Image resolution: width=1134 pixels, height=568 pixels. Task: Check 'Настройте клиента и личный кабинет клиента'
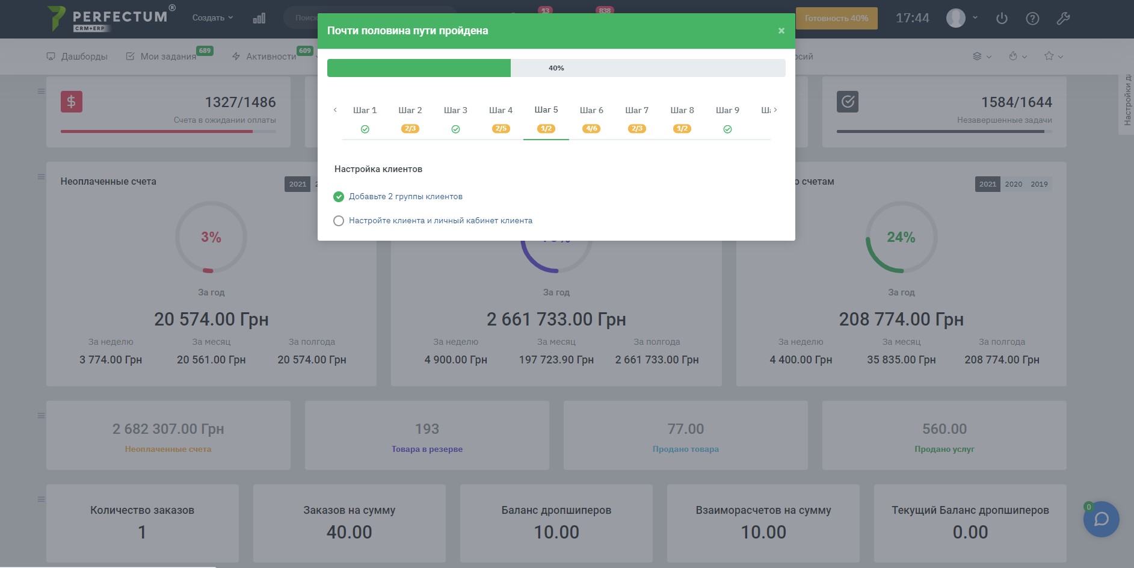[x=339, y=221]
